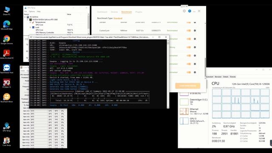Toggle switch in row showing Mining status

pos(189,47)
